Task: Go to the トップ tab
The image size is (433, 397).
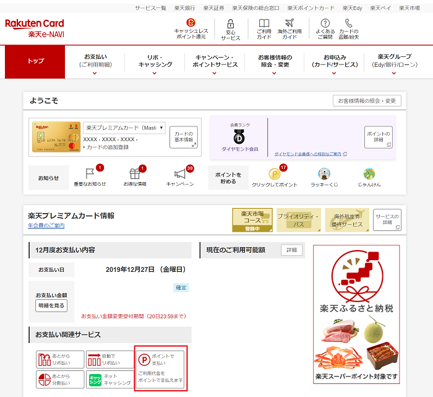Action: (x=35, y=62)
